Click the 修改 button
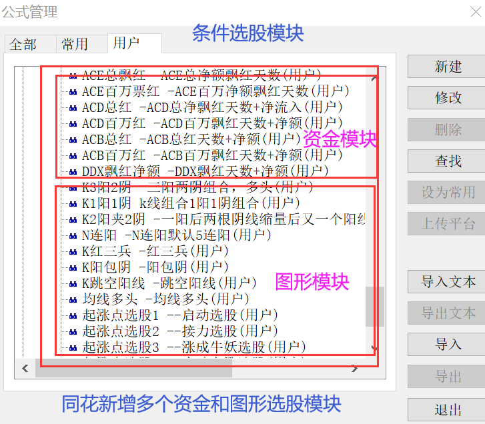 click(448, 97)
